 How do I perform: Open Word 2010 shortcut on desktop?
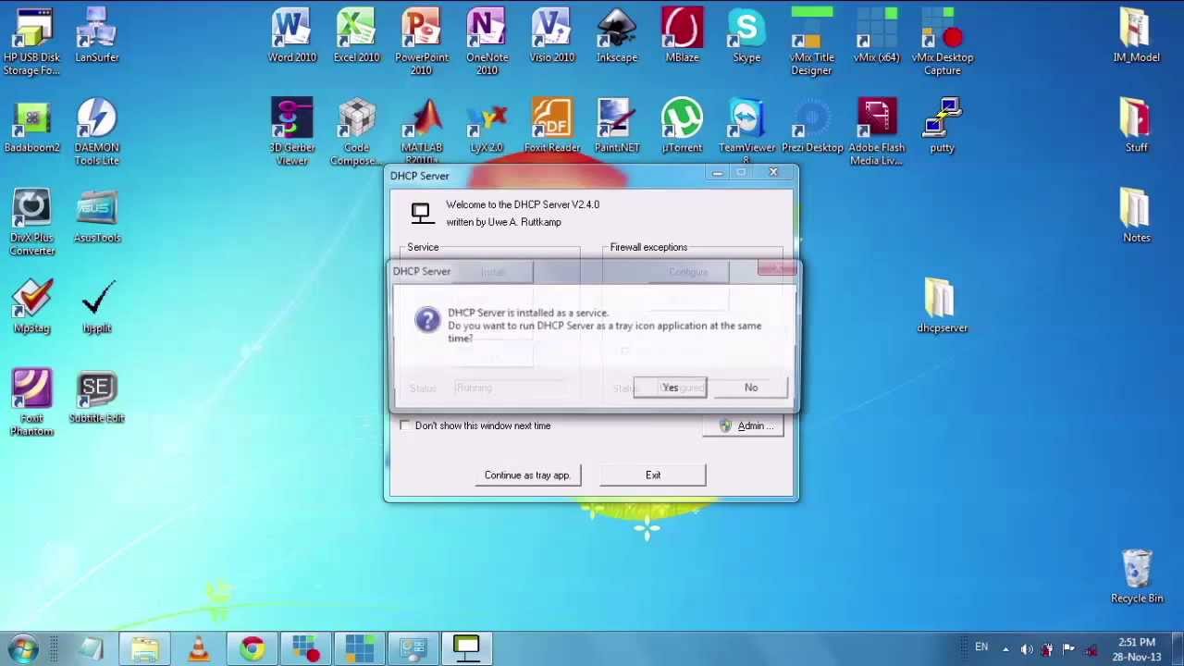[x=292, y=35]
